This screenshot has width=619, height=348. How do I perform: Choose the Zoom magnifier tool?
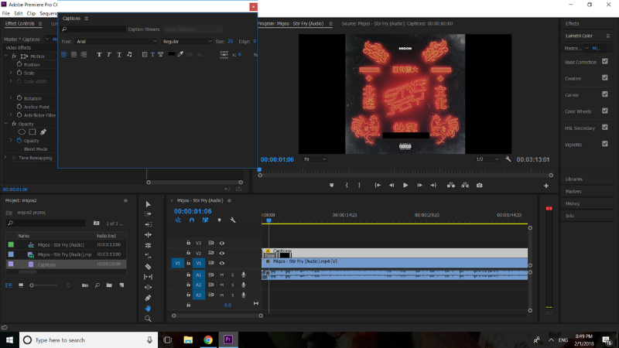(x=148, y=319)
